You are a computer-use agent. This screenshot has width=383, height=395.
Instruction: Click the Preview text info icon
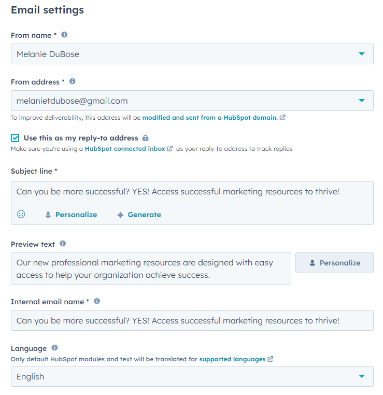pos(63,243)
